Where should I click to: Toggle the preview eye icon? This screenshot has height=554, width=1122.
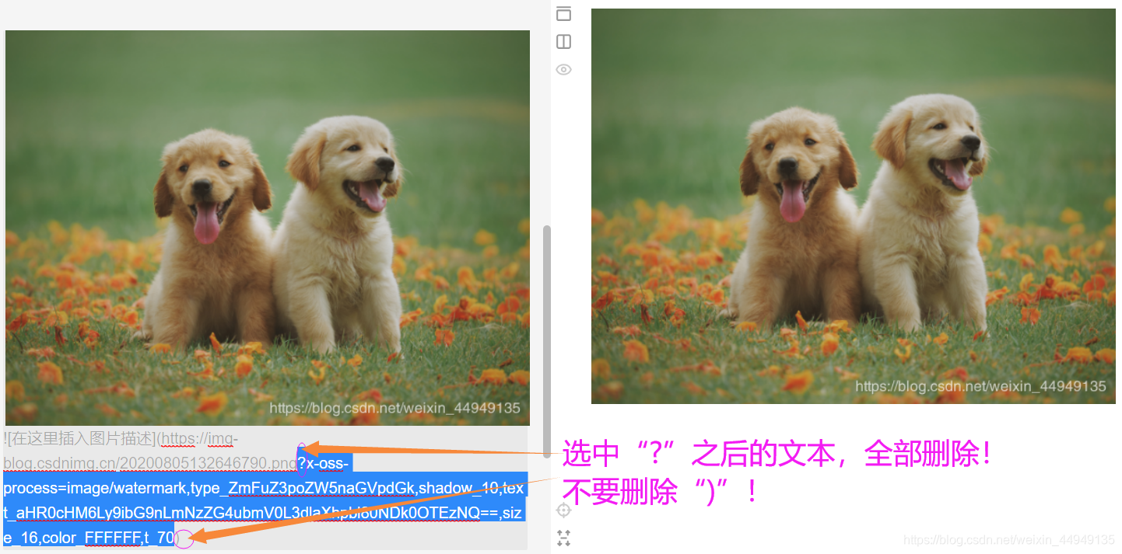563,69
